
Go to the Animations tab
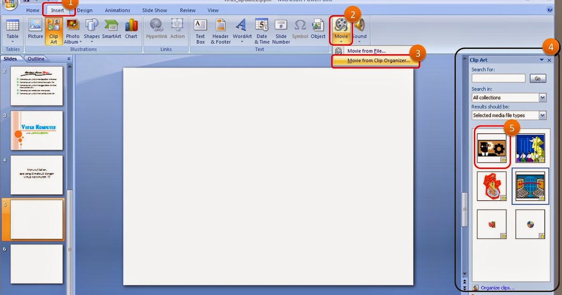point(118,10)
